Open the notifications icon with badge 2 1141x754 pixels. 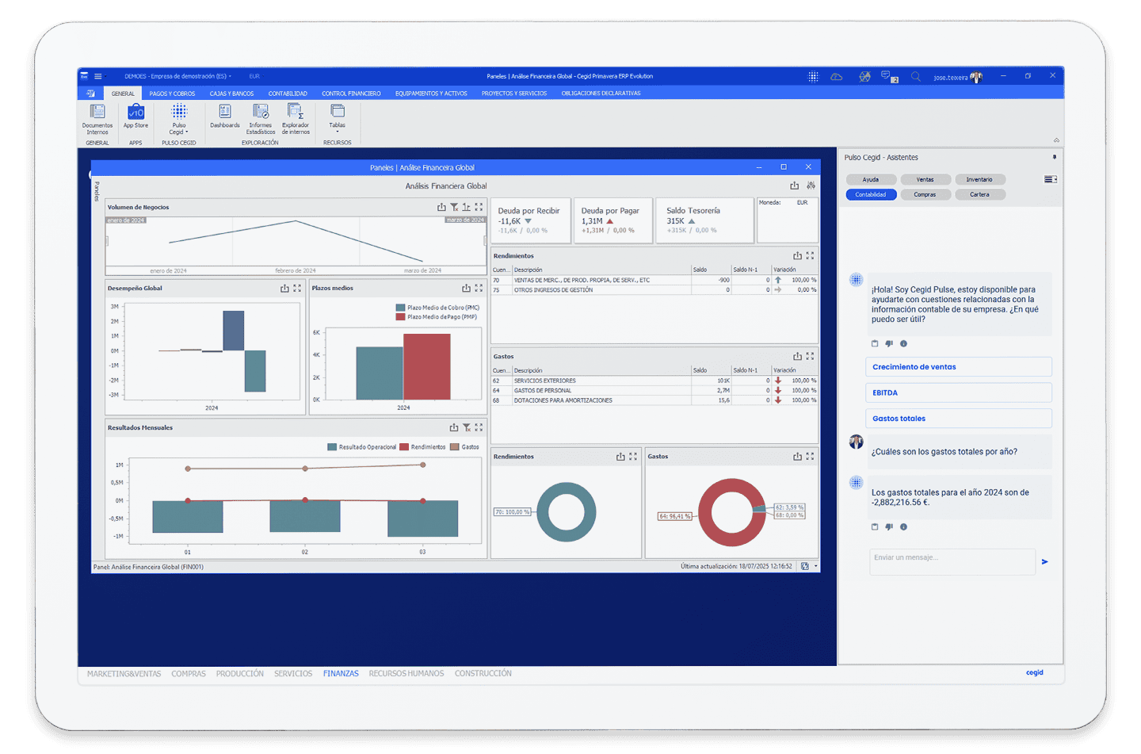pyautogui.click(x=889, y=77)
